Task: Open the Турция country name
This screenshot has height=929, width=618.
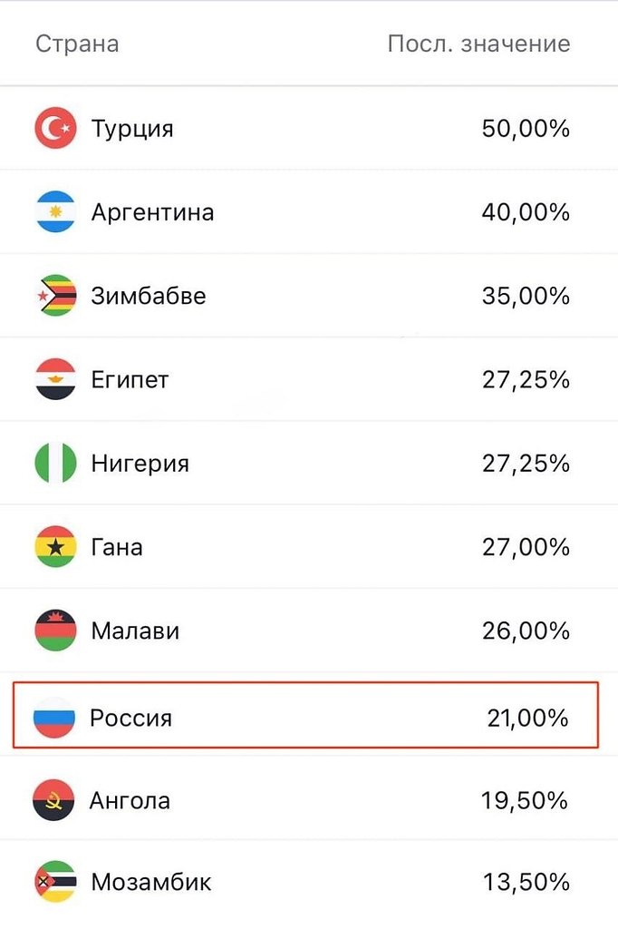Action: [x=132, y=129]
